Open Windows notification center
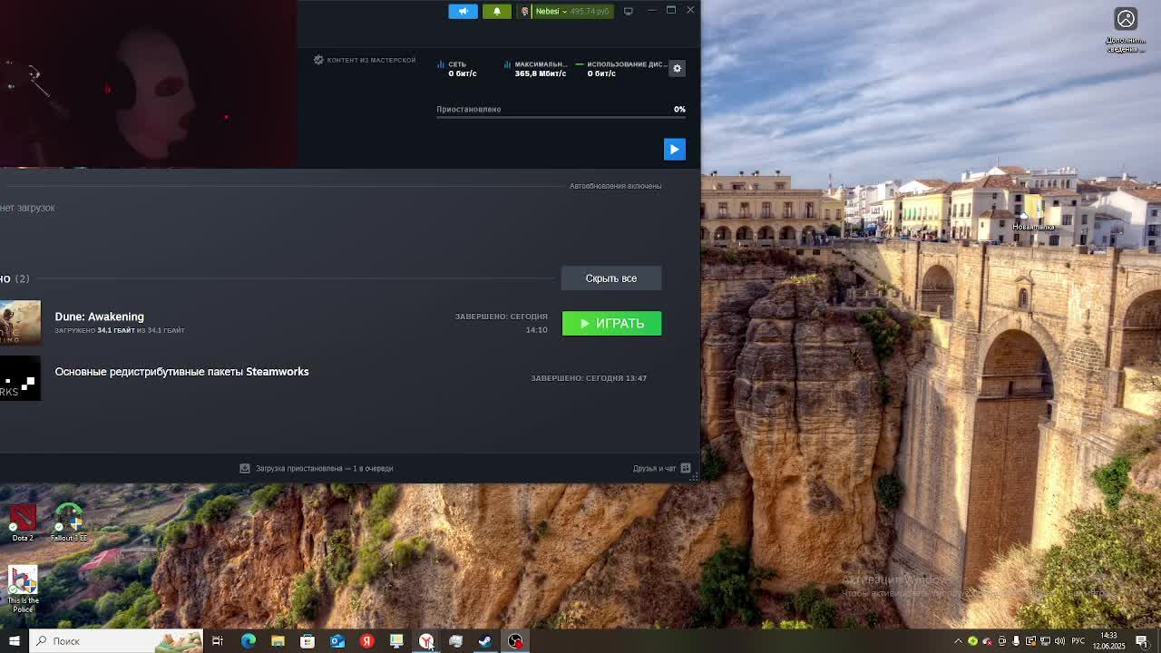 [x=1142, y=641]
